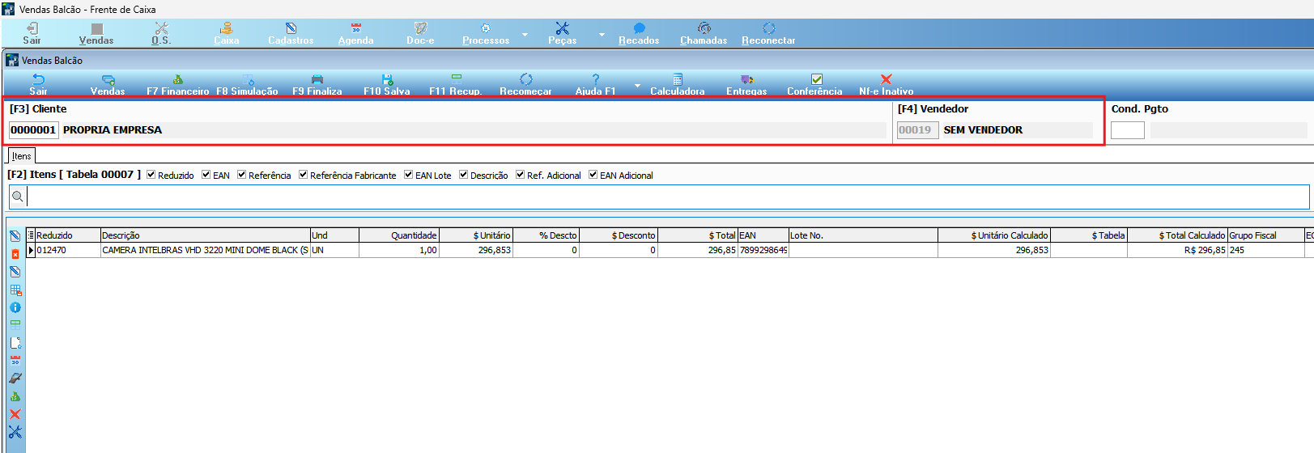Click the item search input field
1314x453 pixels.
coord(667,197)
